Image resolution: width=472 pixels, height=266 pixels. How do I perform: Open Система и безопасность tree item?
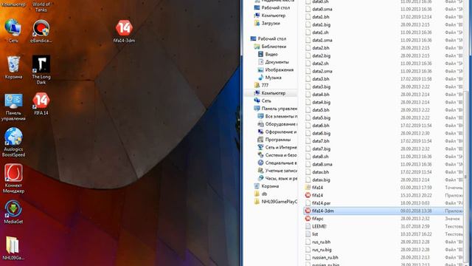[x=277, y=155]
